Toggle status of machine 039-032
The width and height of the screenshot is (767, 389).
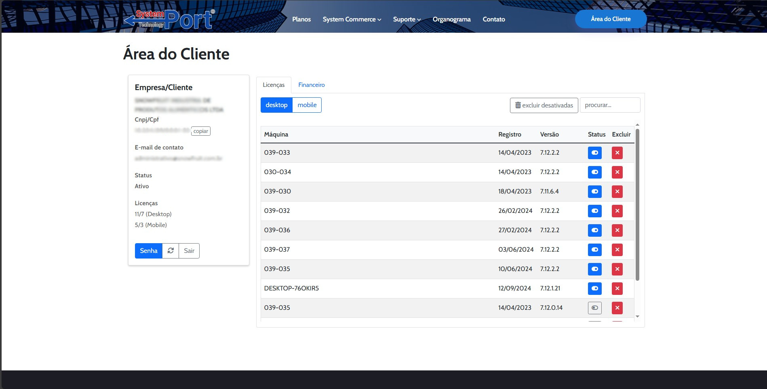pos(594,211)
